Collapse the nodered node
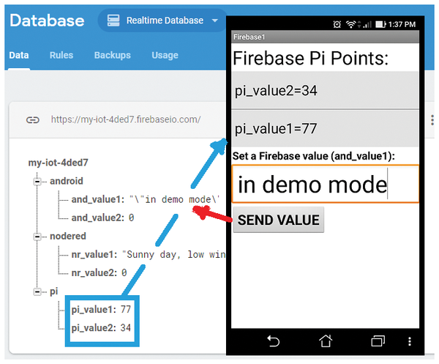 [x=37, y=237]
